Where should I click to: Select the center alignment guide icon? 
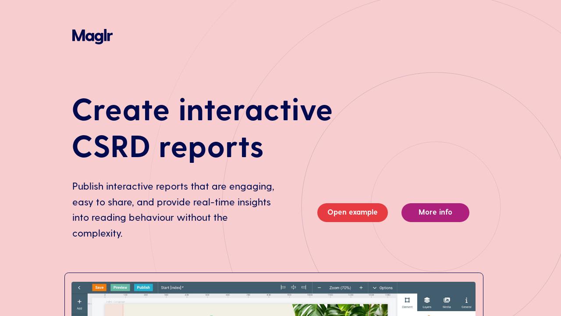pyautogui.click(x=293, y=287)
